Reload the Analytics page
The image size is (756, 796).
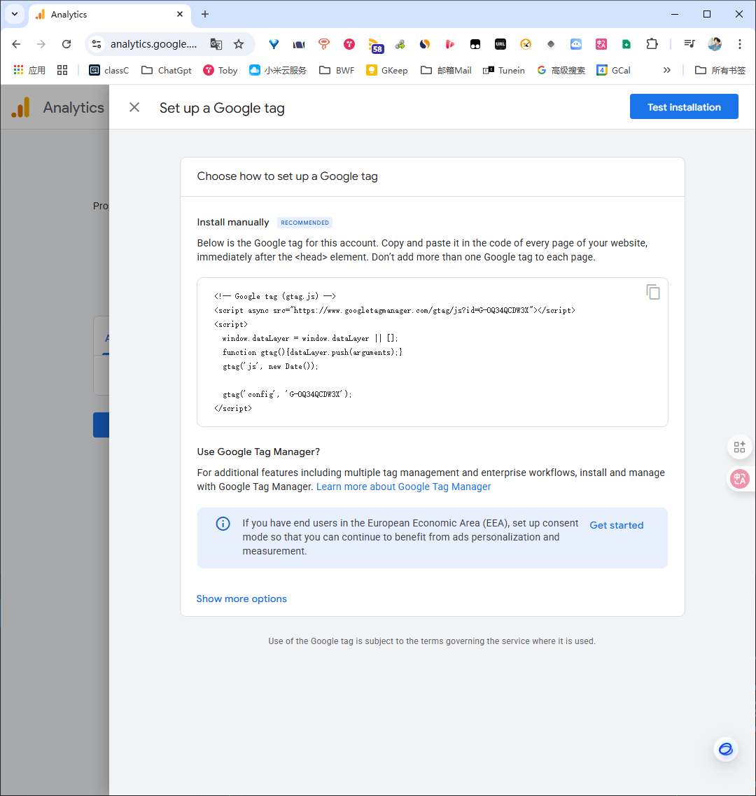click(x=66, y=44)
